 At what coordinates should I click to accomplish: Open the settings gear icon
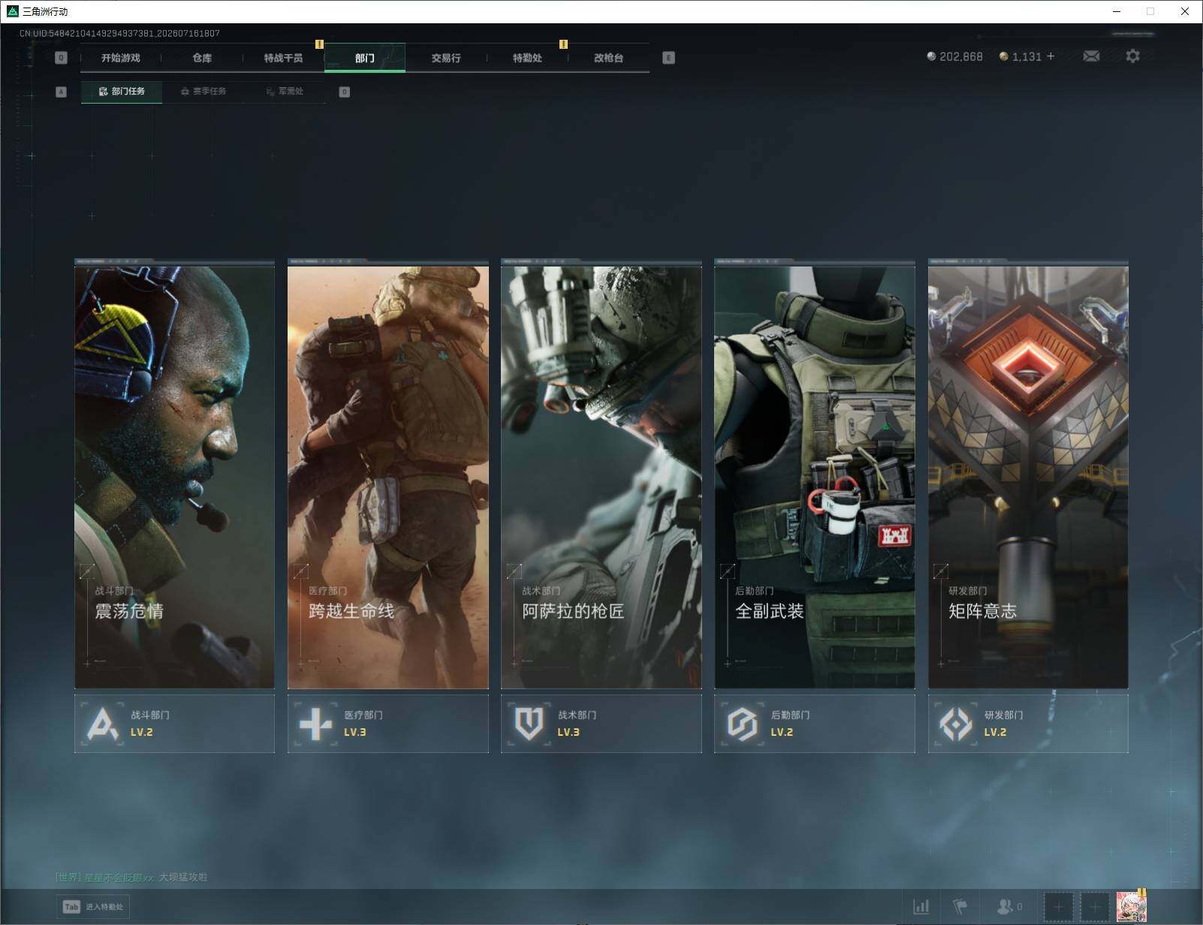[x=1132, y=56]
